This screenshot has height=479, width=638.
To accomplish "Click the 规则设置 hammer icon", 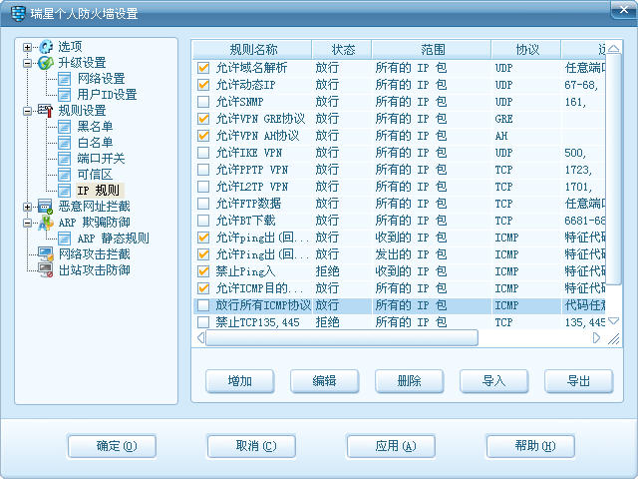I will coord(46,111).
